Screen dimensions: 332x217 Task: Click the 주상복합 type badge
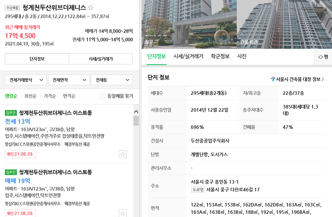pyautogui.click(x=12, y=8)
